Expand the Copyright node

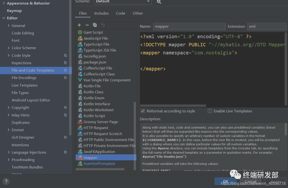[9, 108]
